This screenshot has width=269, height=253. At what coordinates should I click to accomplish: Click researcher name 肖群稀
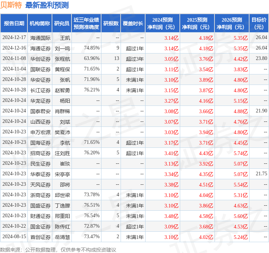[x=62, y=111]
